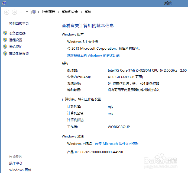Select 系统和安全 in the address breadcrumb
Image resolution: width=188 pixels, height=173 pixels.
70,12
